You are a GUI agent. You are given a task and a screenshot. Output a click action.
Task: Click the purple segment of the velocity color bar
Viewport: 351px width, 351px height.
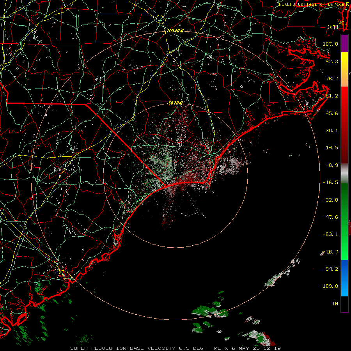point(344,43)
